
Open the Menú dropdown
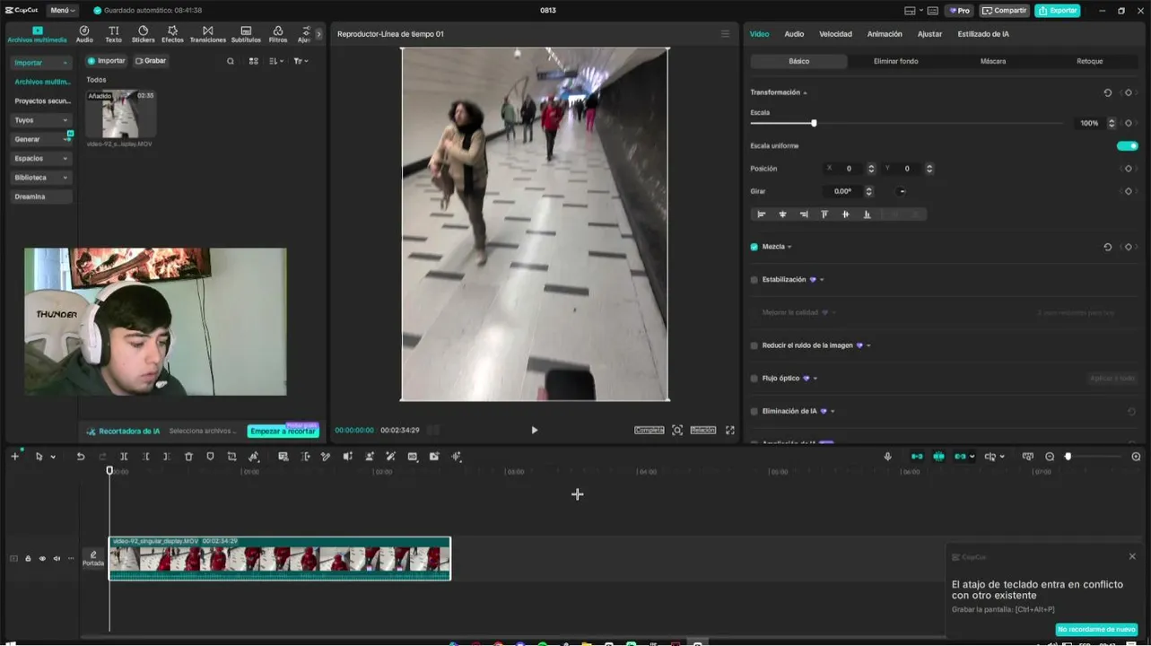(x=62, y=11)
